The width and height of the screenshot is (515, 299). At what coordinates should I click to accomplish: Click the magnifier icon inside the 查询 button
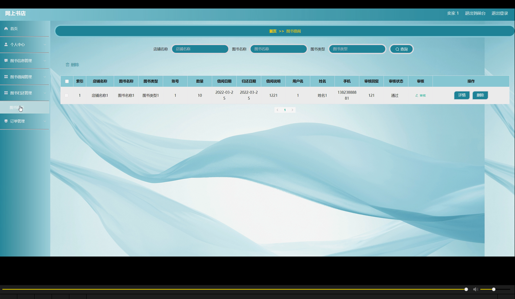point(397,49)
